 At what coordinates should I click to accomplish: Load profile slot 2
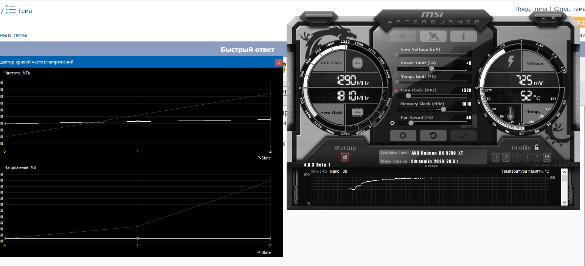click(506, 157)
